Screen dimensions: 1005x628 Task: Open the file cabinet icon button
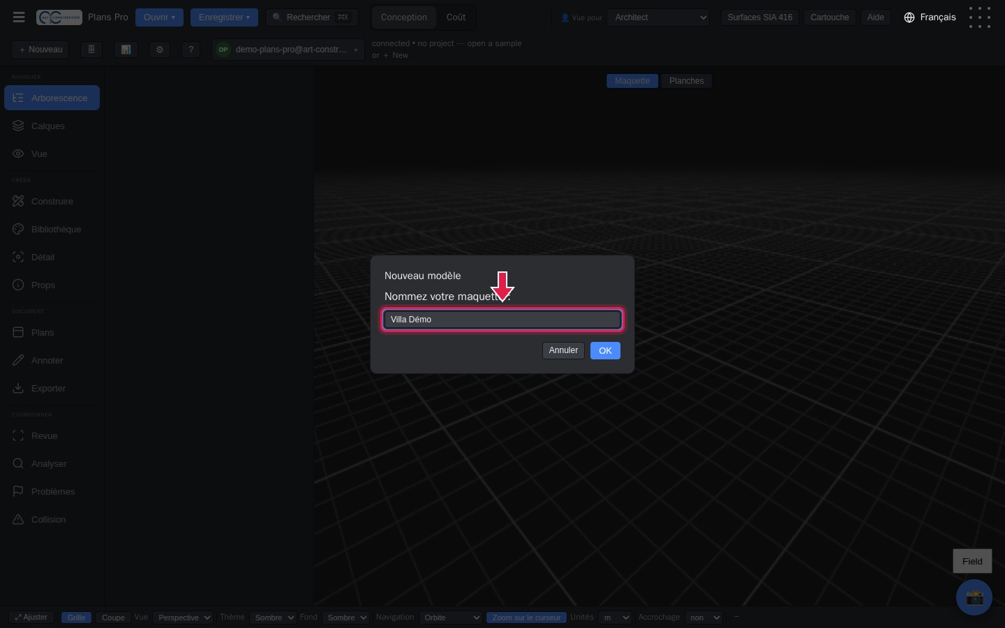(91, 50)
